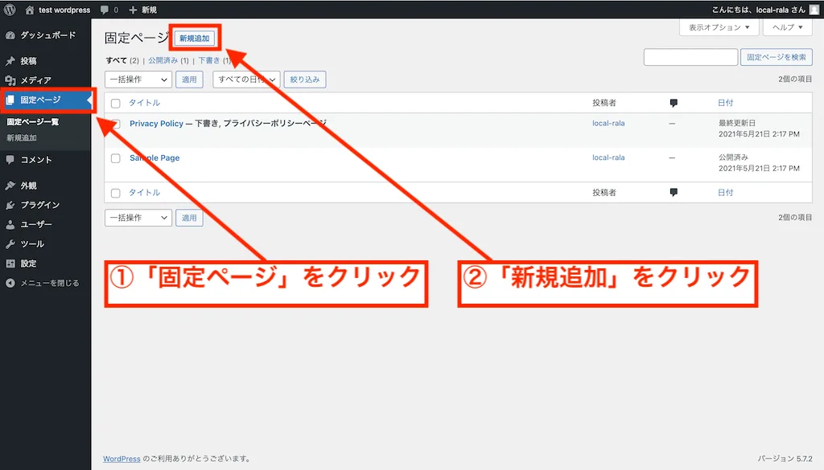Click the コメント comment icon in the sidebar

click(x=10, y=159)
